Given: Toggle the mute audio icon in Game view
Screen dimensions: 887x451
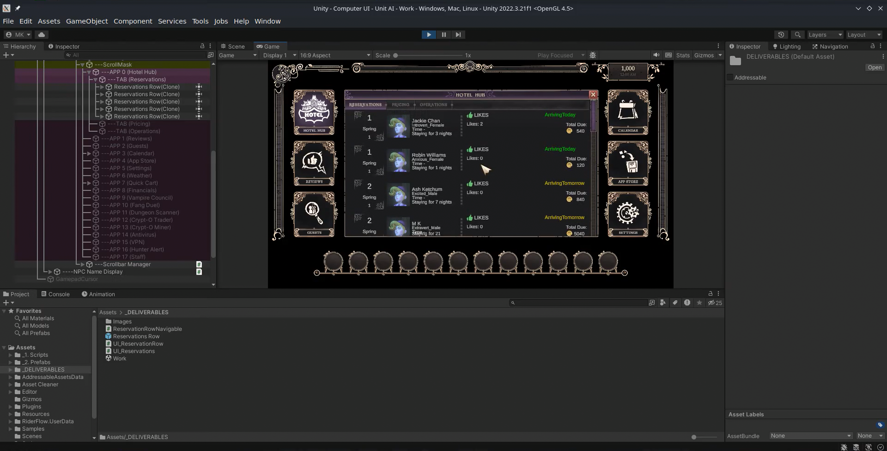Looking at the screenshot, I should 656,55.
